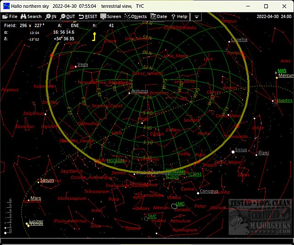Click the Sirius star label
Screen dimensions: 294x245
tap(241, 150)
